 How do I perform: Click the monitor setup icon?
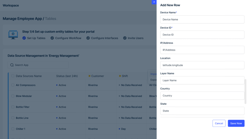(13, 35)
